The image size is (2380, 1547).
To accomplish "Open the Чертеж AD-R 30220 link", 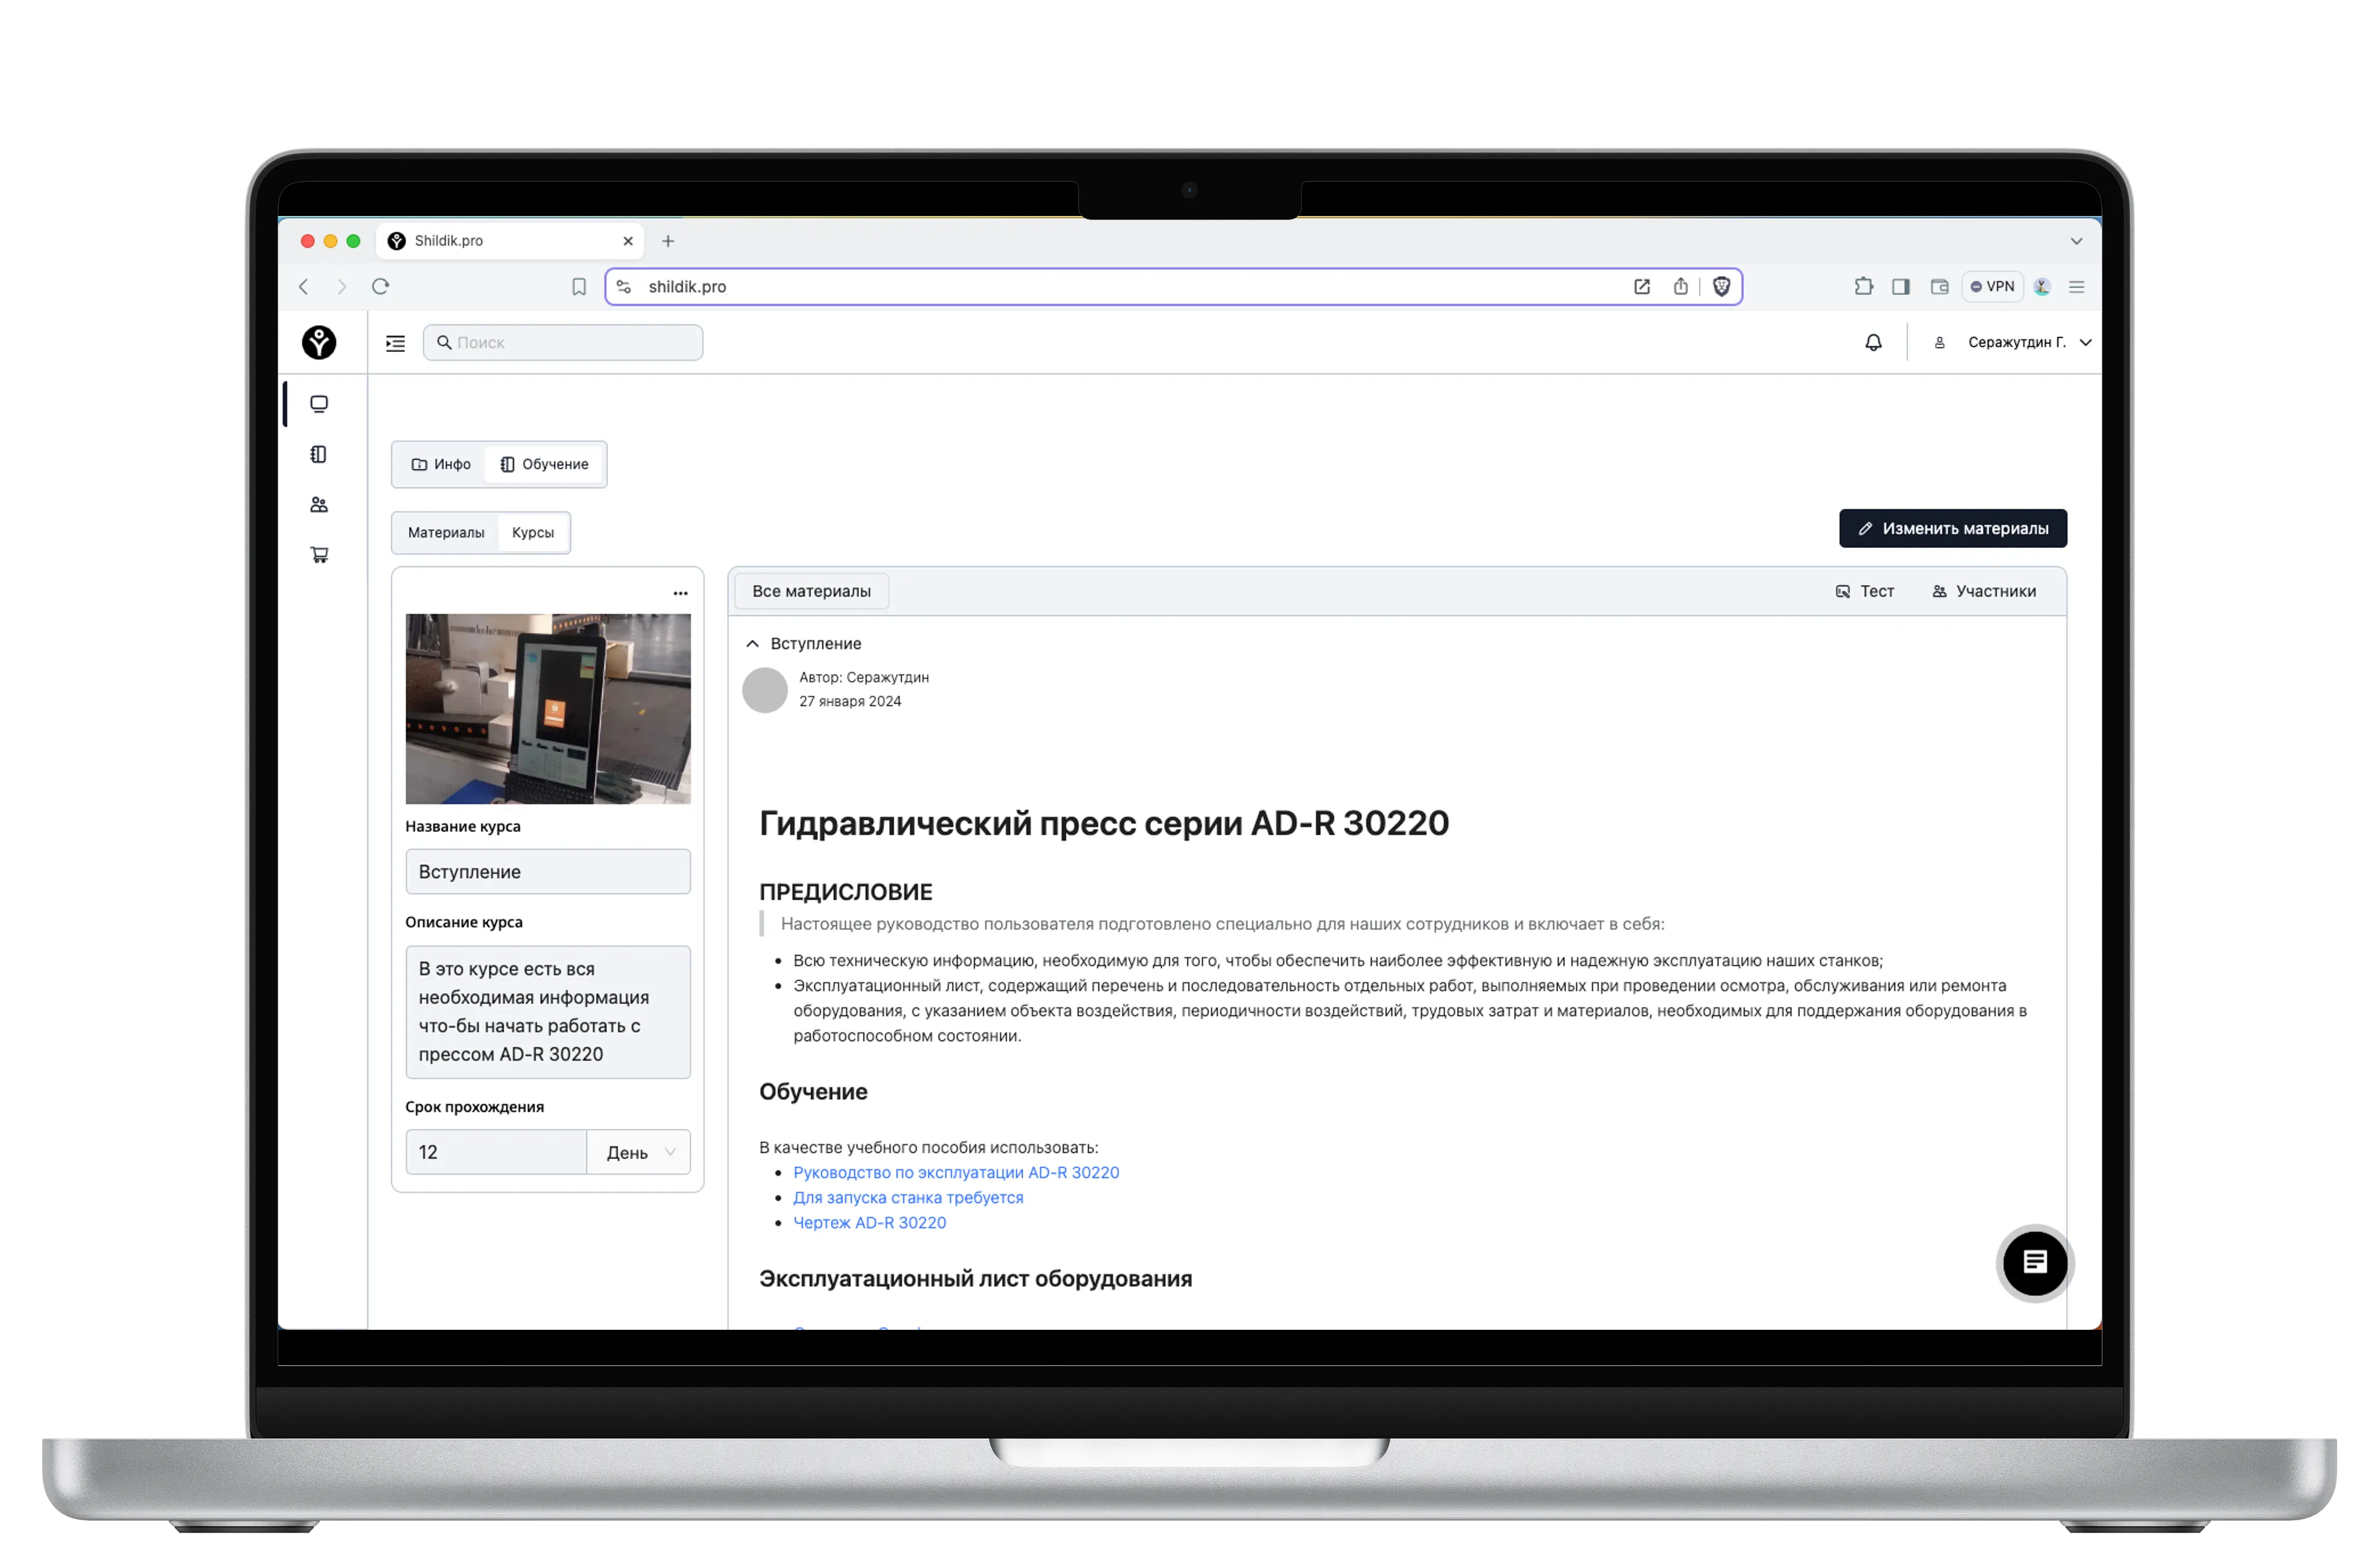I will [x=869, y=1222].
